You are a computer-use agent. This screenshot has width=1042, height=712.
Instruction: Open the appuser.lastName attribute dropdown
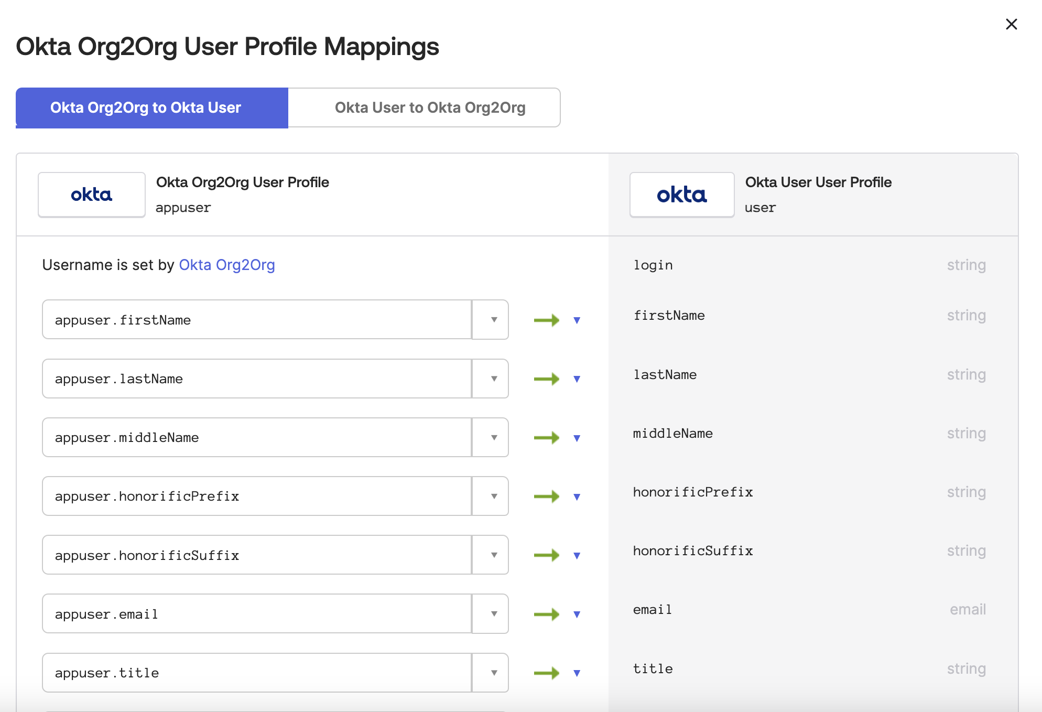491,379
